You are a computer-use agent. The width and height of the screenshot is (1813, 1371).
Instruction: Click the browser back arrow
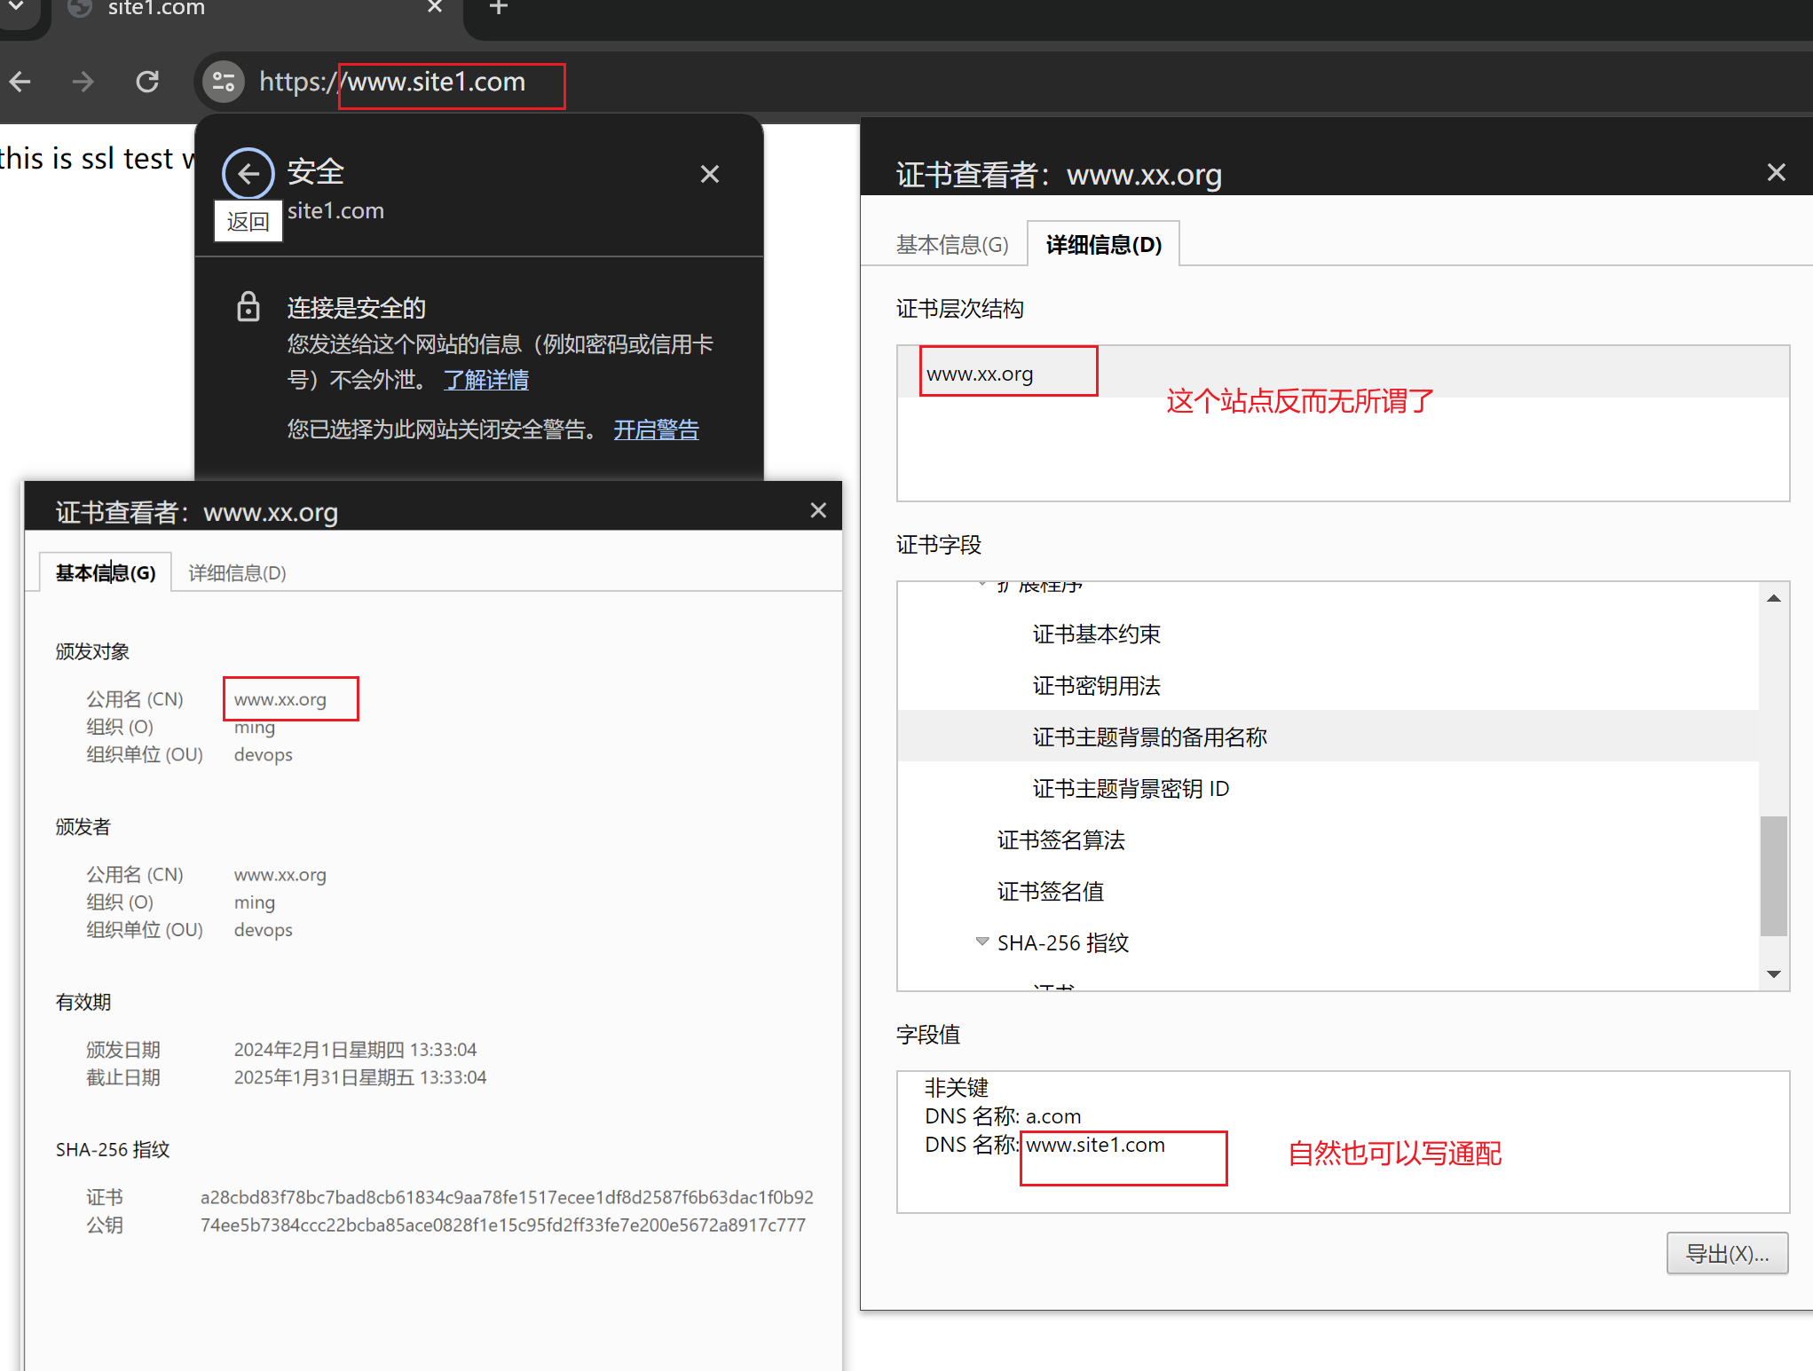(x=20, y=83)
